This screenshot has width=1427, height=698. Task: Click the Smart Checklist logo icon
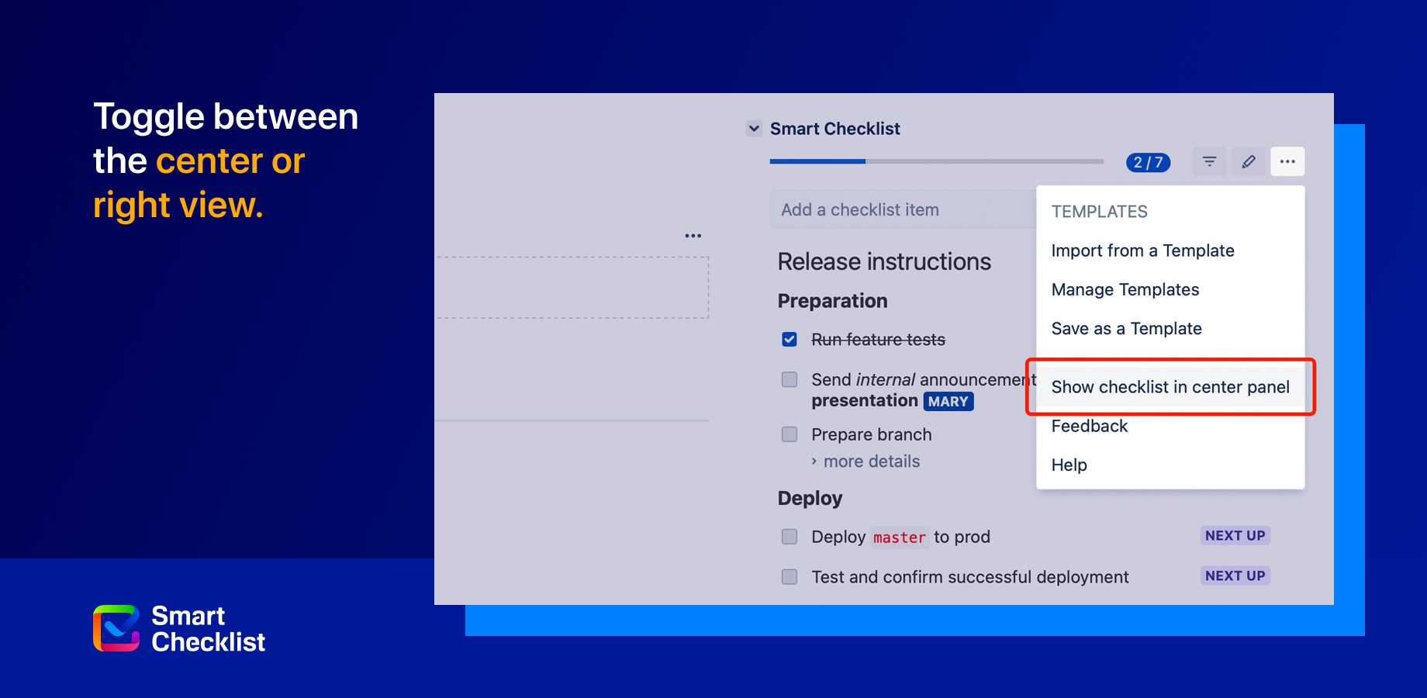tap(116, 628)
